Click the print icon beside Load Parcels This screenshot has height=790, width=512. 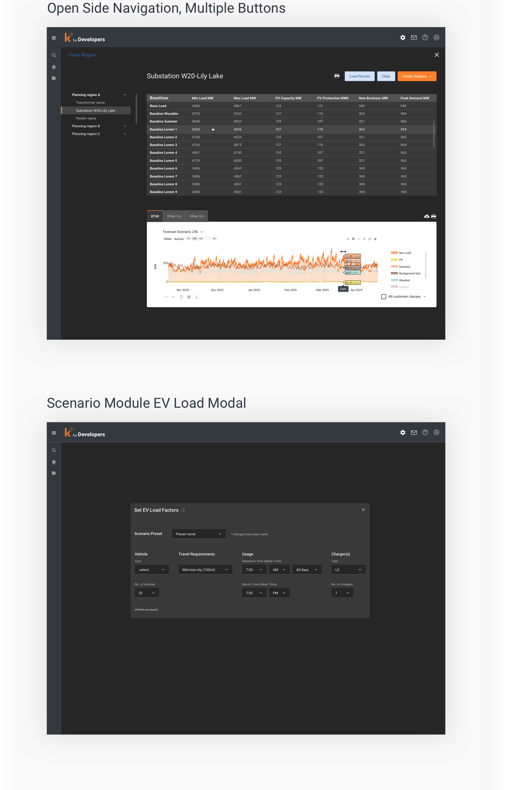pos(337,76)
